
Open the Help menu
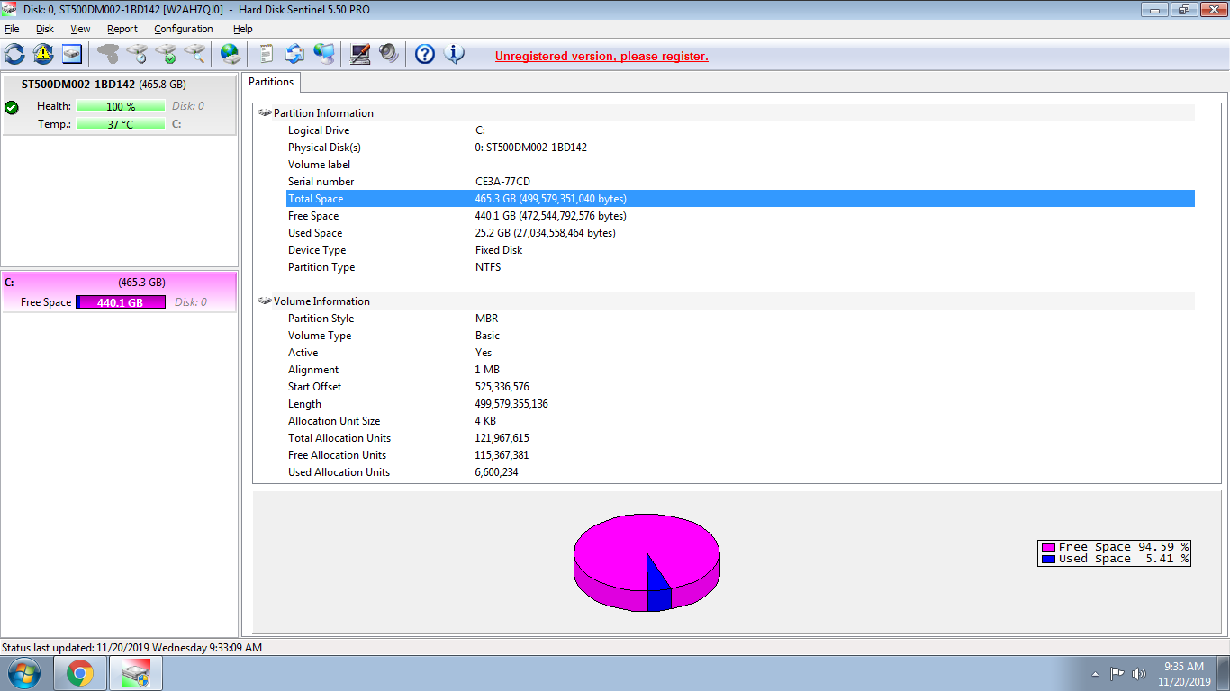(x=243, y=29)
